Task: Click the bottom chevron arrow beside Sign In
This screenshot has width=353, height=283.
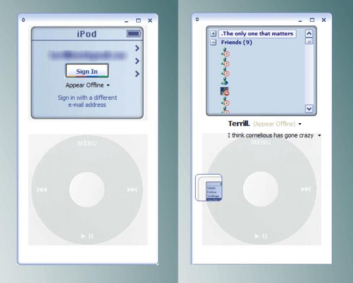Action: point(137,74)
